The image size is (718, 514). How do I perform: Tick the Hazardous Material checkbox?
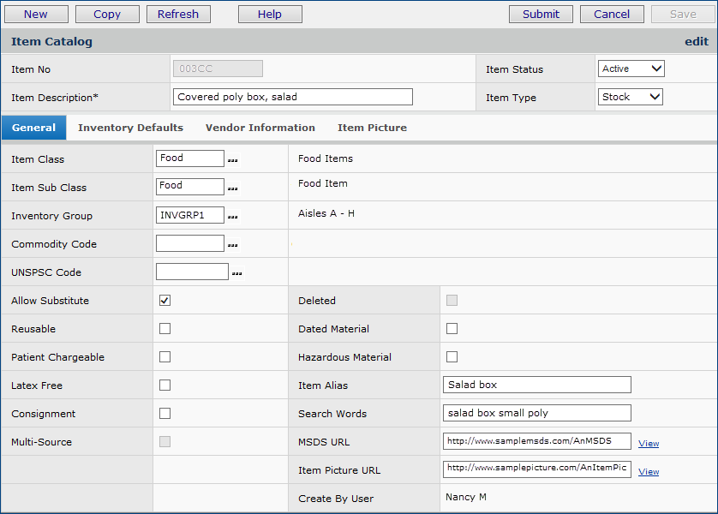452,357
